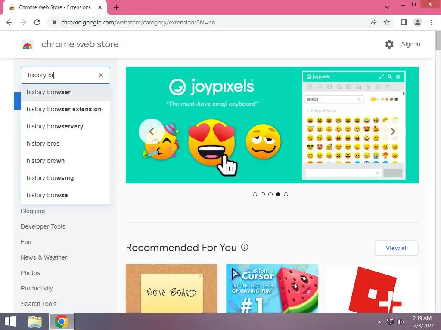This screenshot has width=441, height=330.
Task: Open the Chrome three-dot menu
Action: (x=432, y=22)
